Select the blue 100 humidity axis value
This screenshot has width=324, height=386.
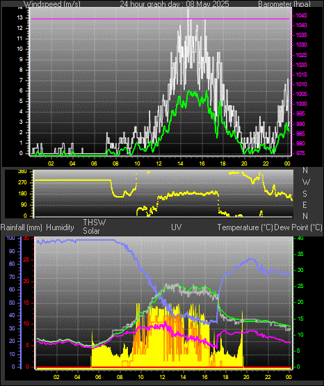(11, 238)
